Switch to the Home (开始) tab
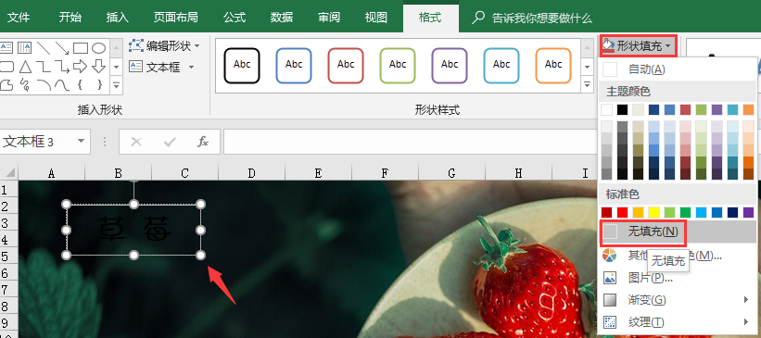 coord(70,18)
